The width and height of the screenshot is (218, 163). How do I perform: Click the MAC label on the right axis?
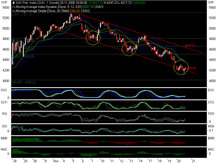click(211, 149)
